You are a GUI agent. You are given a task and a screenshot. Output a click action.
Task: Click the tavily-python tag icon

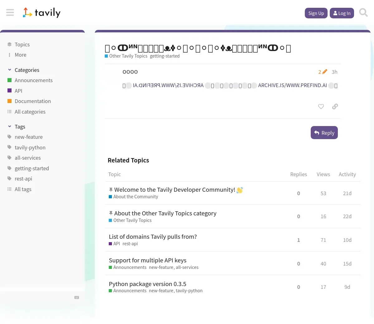pyautogui.click(x=9, y=147)
